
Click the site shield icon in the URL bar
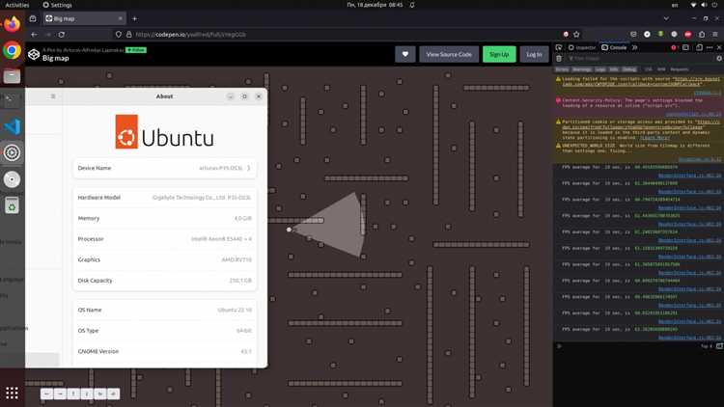tap(119, 34)
